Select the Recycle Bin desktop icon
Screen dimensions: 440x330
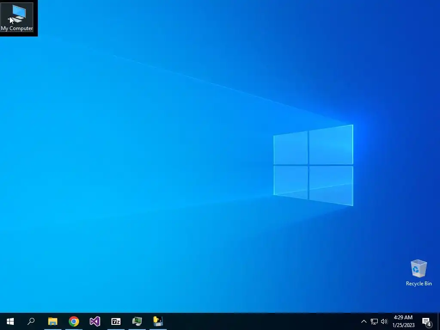pos(419,272)
